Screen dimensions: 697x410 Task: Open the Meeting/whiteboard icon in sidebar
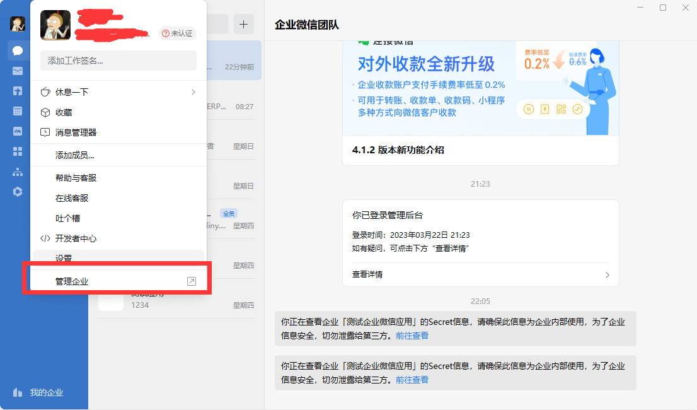pos(18,131)
